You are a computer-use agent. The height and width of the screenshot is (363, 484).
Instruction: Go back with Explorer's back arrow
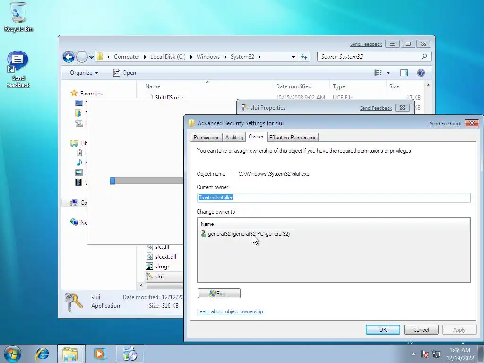pyautogui.click(x=69, y=57)
